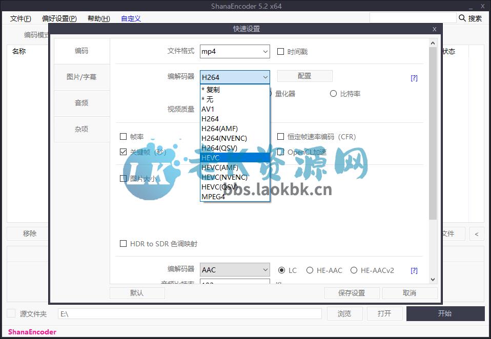Click the ShanaEncoder link at bottom

32,332
